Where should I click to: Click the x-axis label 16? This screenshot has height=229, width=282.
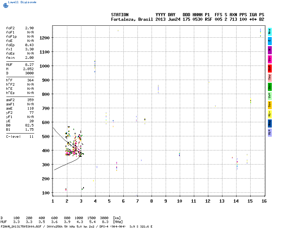point(264,201)
